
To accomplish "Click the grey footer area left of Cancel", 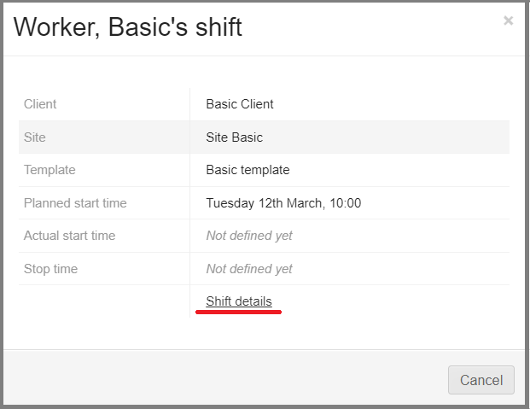I will pos(222,379).
